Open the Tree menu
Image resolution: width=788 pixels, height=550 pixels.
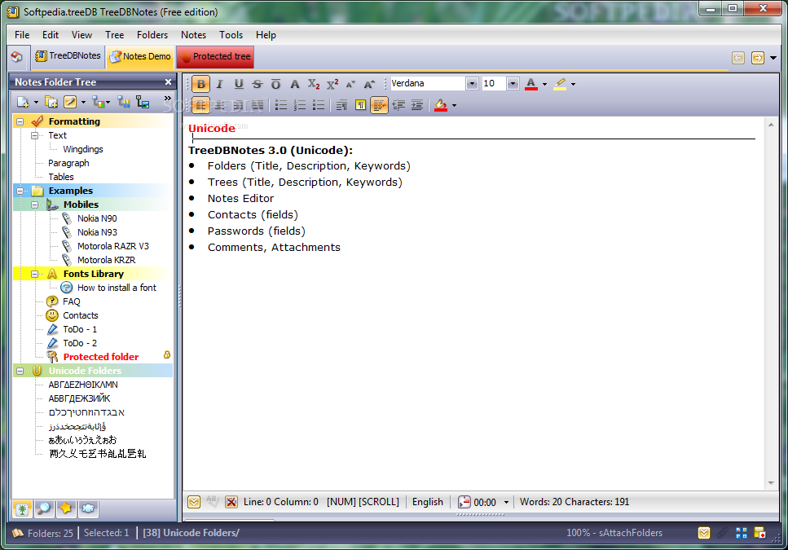(x=114, y=35)
